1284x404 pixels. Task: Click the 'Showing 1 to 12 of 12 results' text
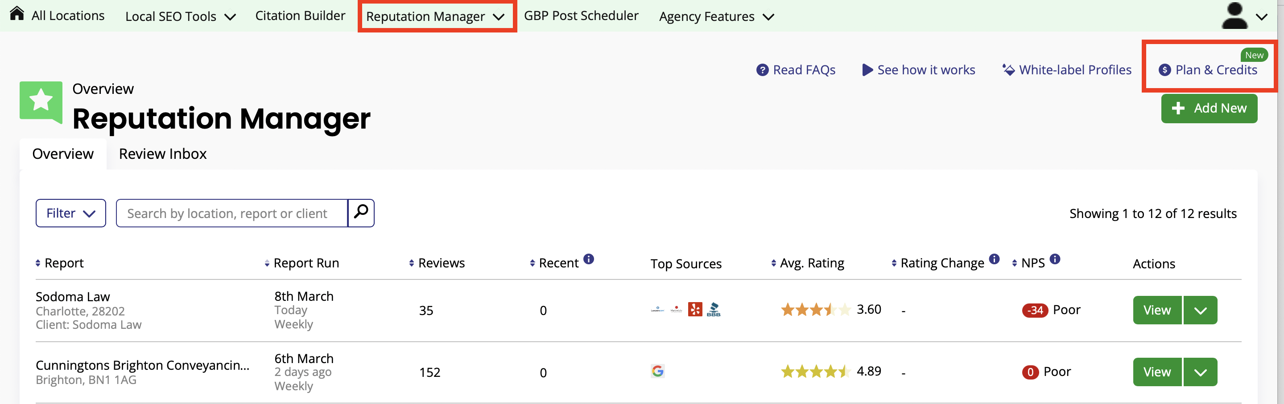click(1153, 214)
